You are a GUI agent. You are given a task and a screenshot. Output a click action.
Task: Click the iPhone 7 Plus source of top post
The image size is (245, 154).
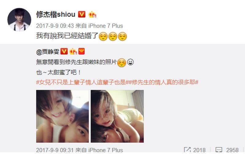[x=106, y=26]
